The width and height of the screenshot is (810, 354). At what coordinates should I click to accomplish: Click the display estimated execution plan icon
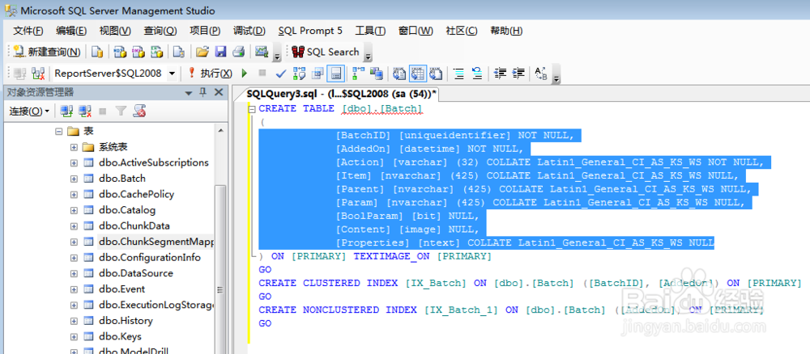coord(300,74)
